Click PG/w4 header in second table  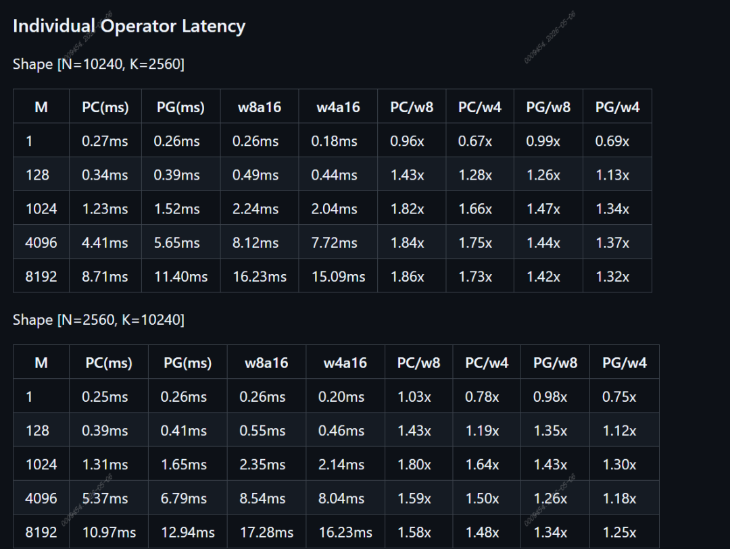click(x=625, y=362)
